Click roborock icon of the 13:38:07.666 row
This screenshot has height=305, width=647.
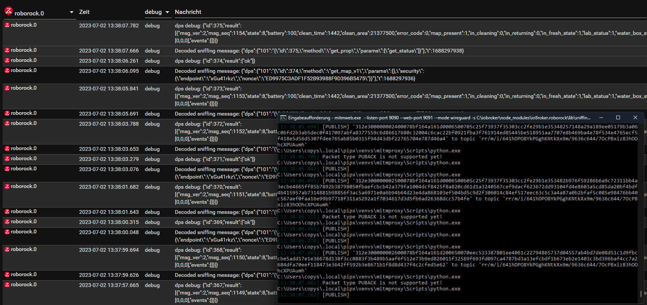point(7,50)
